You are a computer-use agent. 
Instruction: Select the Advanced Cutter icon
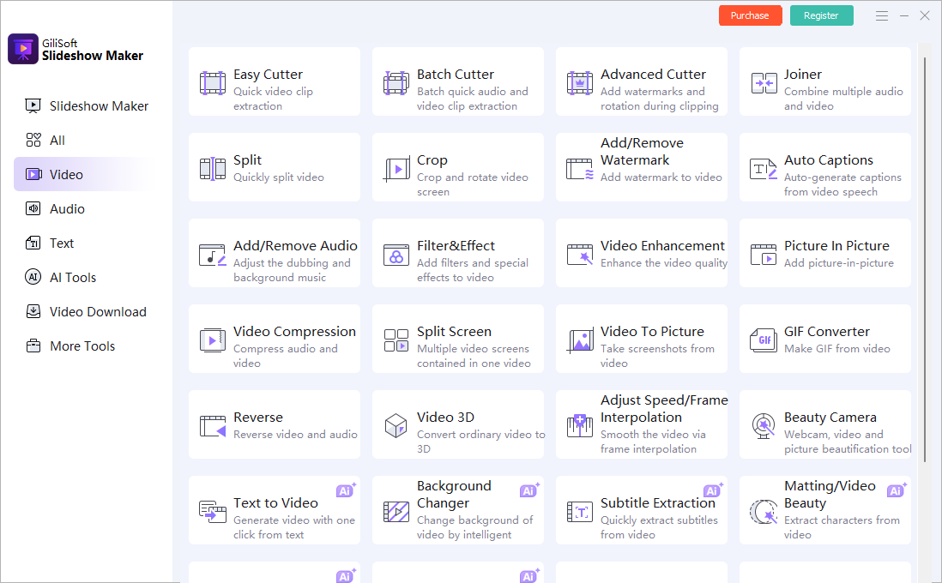(580, 83)
